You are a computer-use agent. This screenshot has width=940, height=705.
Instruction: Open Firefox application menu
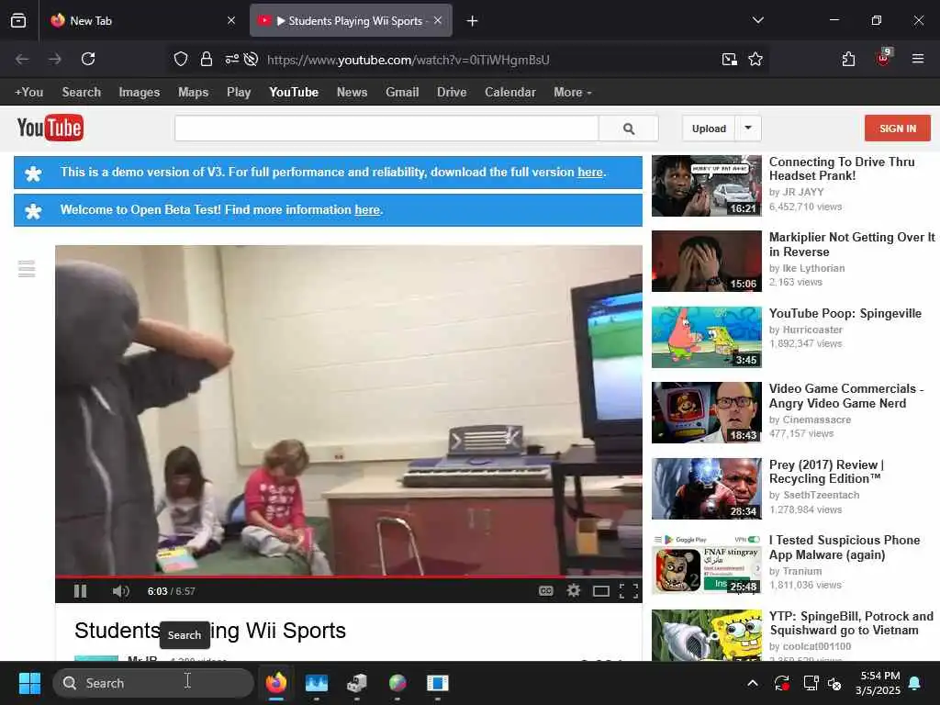pyautogui.click(x=918, y=59)
